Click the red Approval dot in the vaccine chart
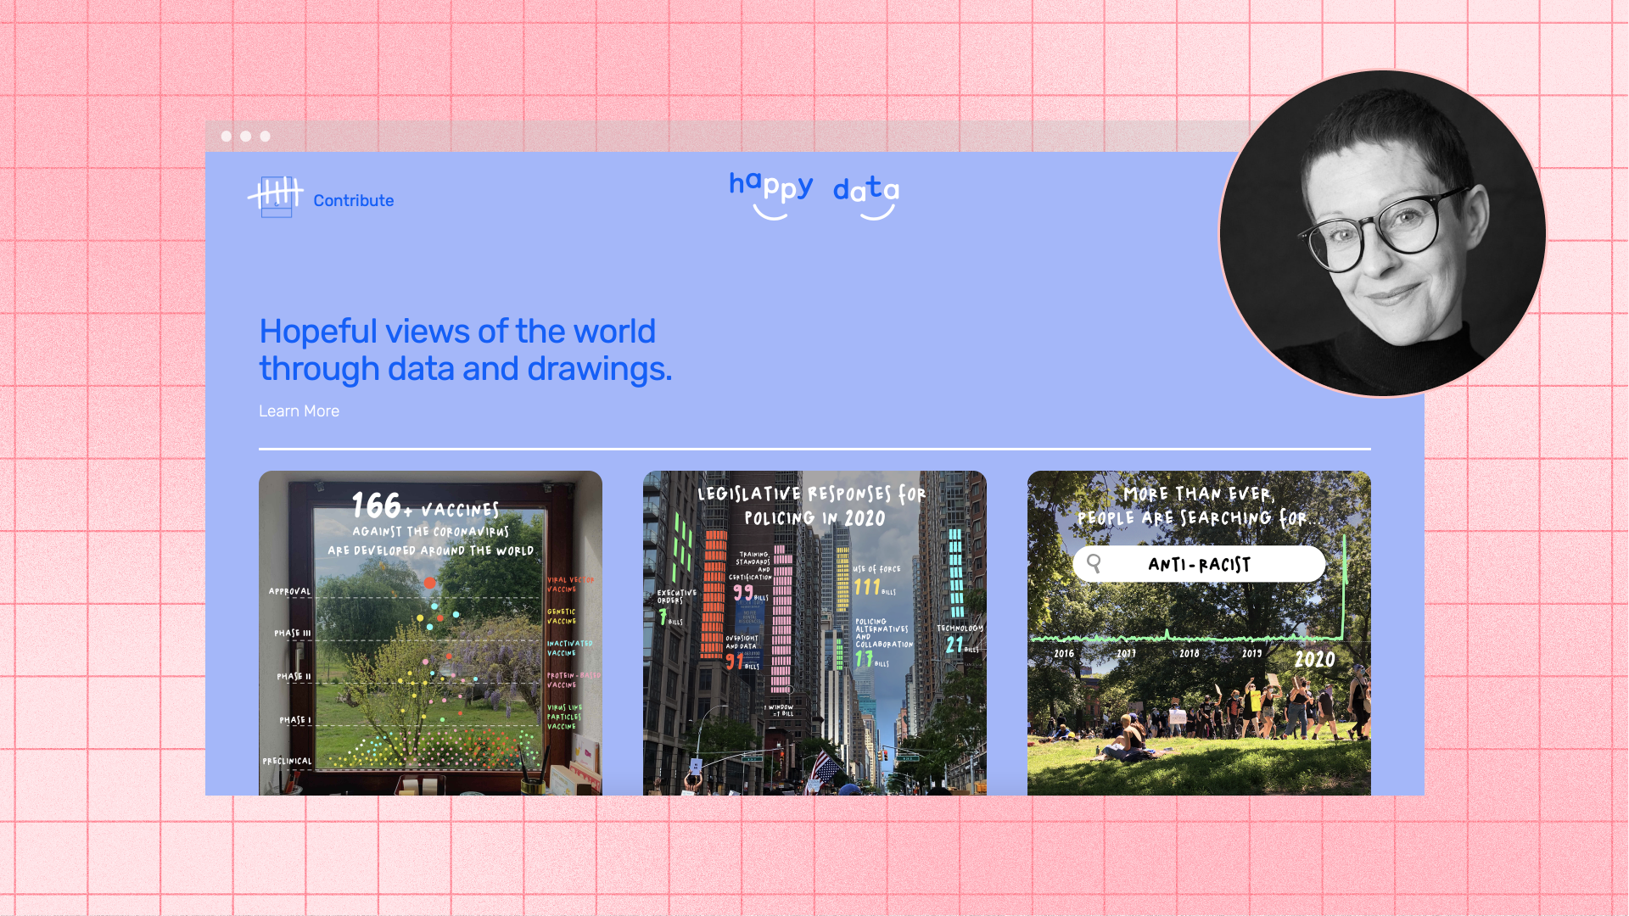 click(429, 583)
